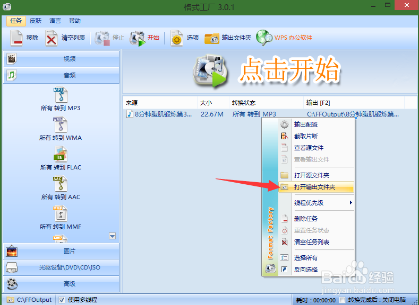Expand the 高级 (Advanced) category
Image resolution: width=419 pixels, height=305 pixels.
pos(61,284)
